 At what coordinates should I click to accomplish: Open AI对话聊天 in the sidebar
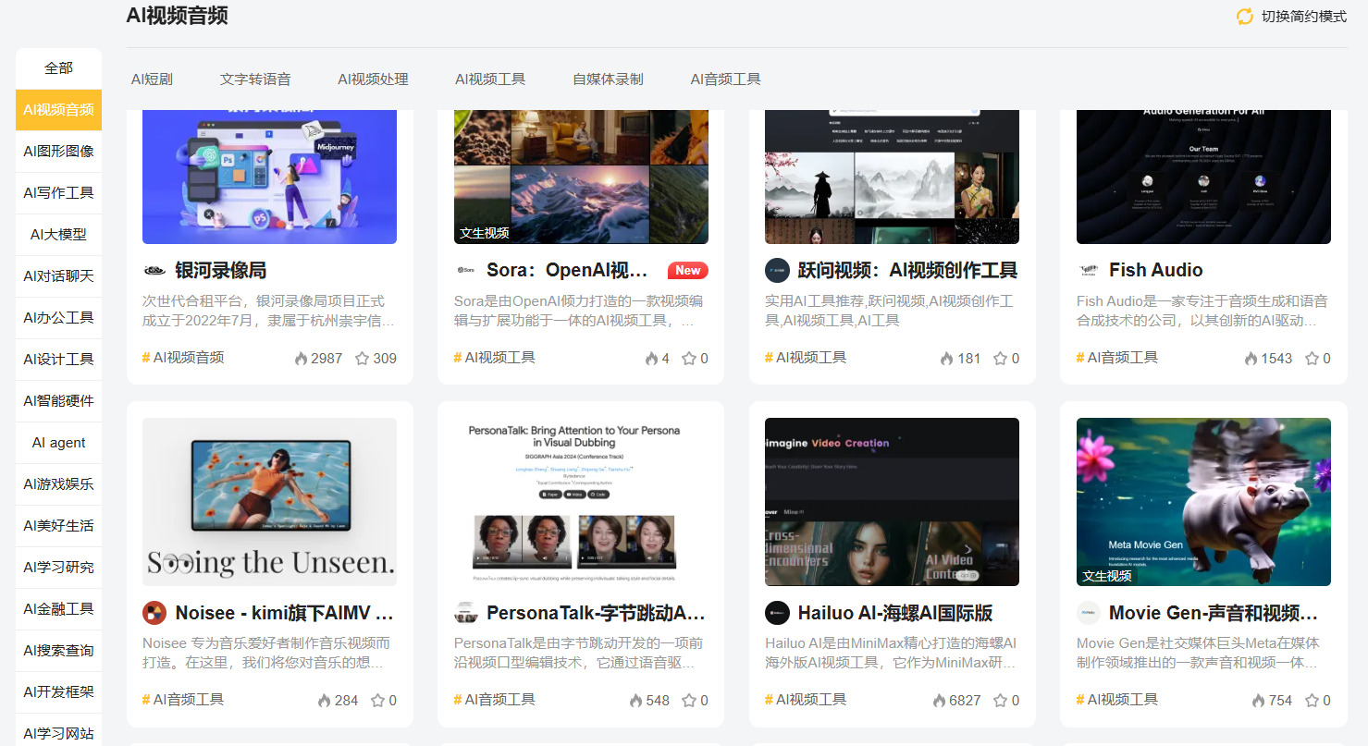[58, 276]
